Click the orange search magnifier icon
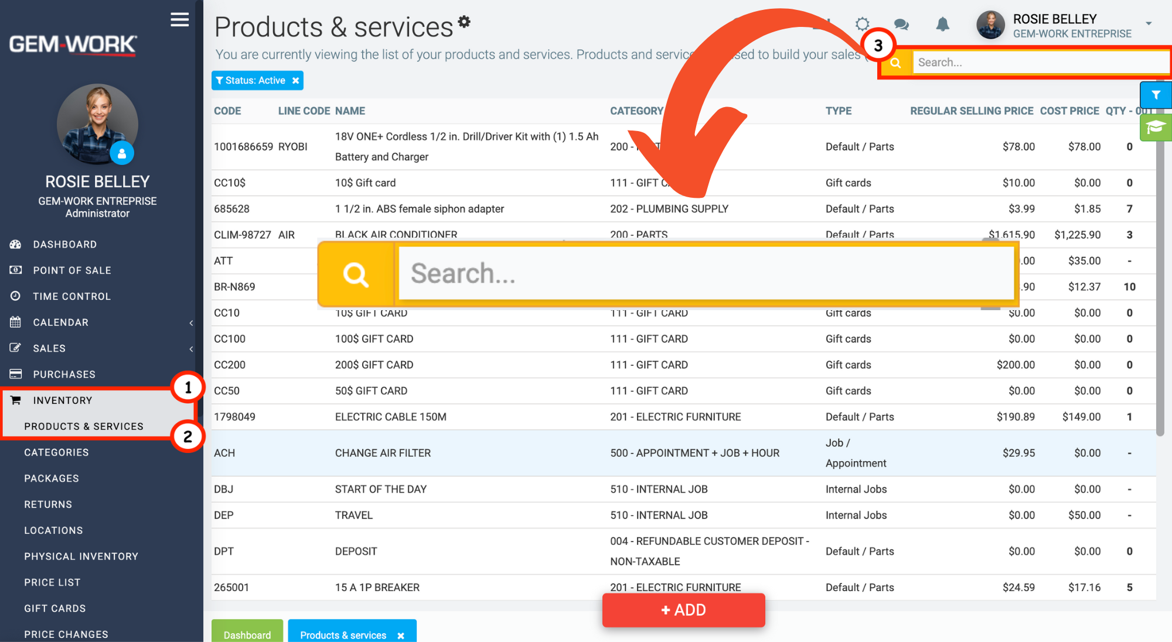 pos(895,63)
